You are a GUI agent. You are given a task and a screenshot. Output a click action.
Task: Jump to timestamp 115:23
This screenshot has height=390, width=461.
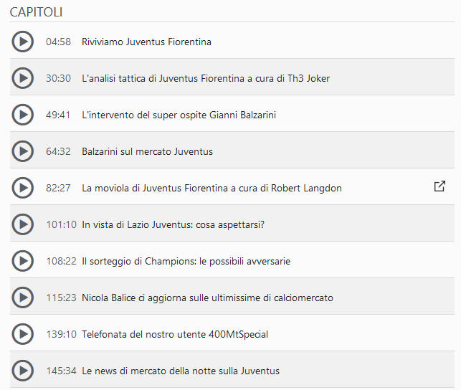tap(61, 298)
